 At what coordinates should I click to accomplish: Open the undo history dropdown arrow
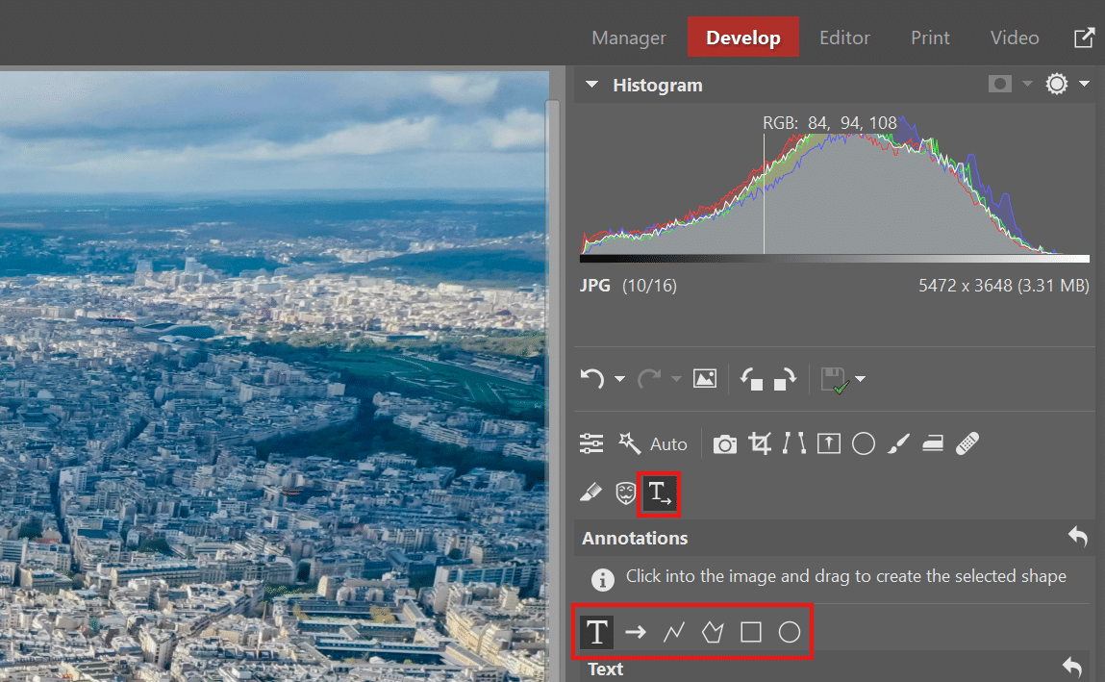point(619,379)
